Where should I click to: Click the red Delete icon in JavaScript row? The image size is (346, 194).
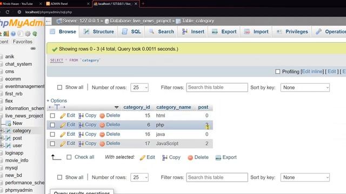pos(102,144)
